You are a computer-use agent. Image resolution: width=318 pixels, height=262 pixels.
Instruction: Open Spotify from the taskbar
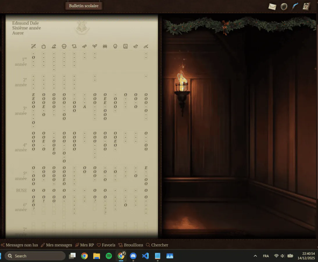[109, 256]
